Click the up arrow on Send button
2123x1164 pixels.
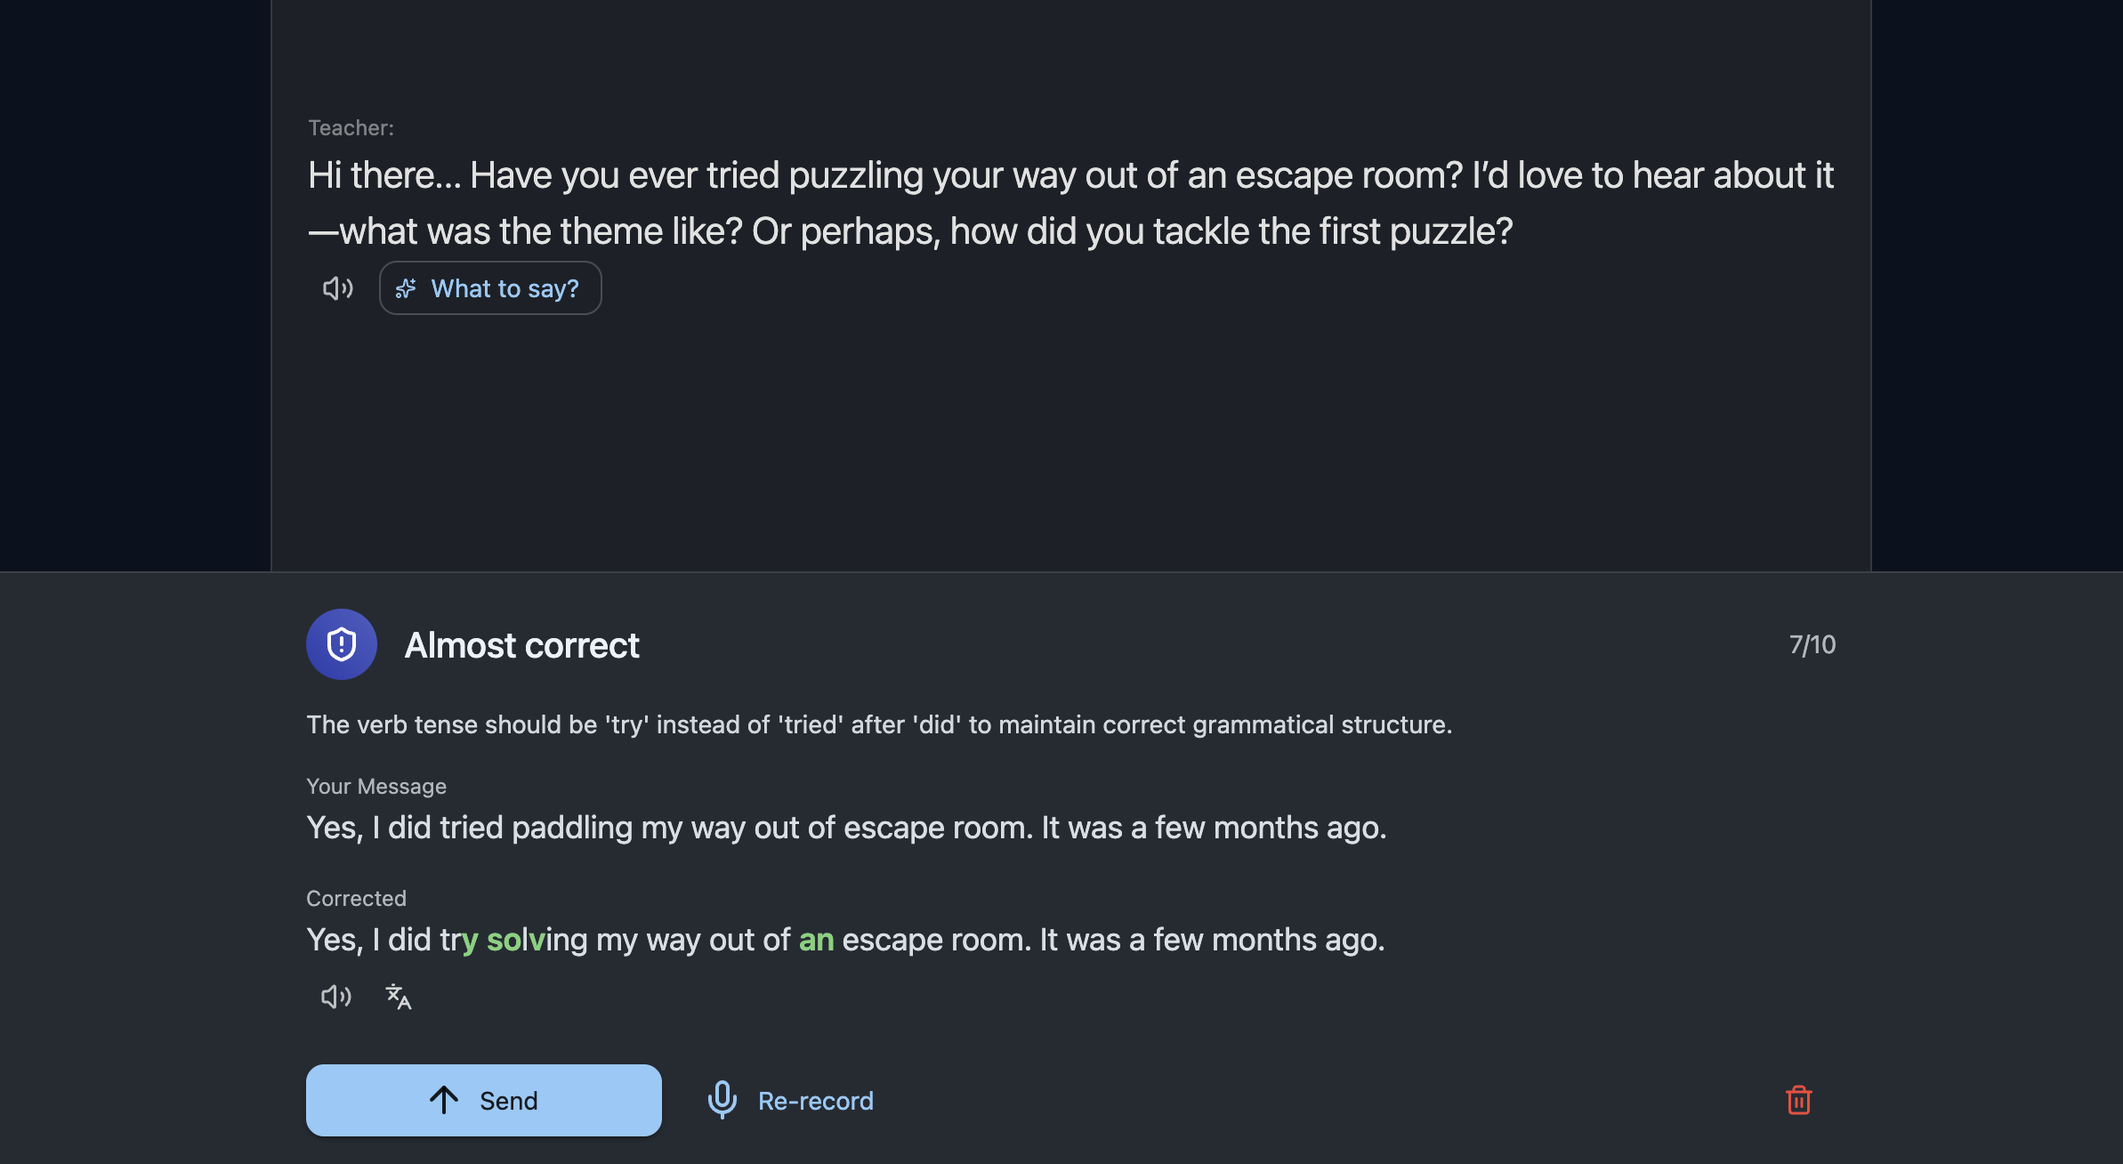(444, 1101)
